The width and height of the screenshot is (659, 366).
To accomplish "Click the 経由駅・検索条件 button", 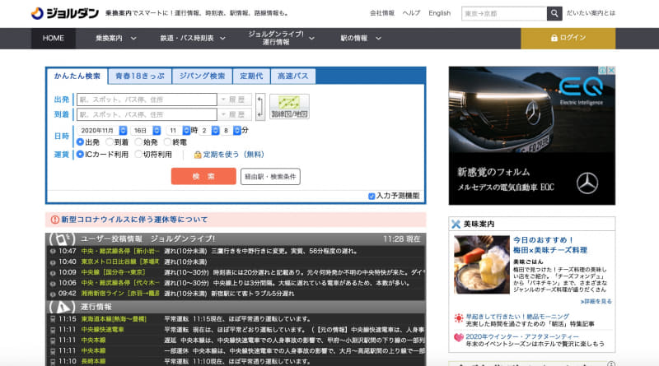I will coord(270,177).
